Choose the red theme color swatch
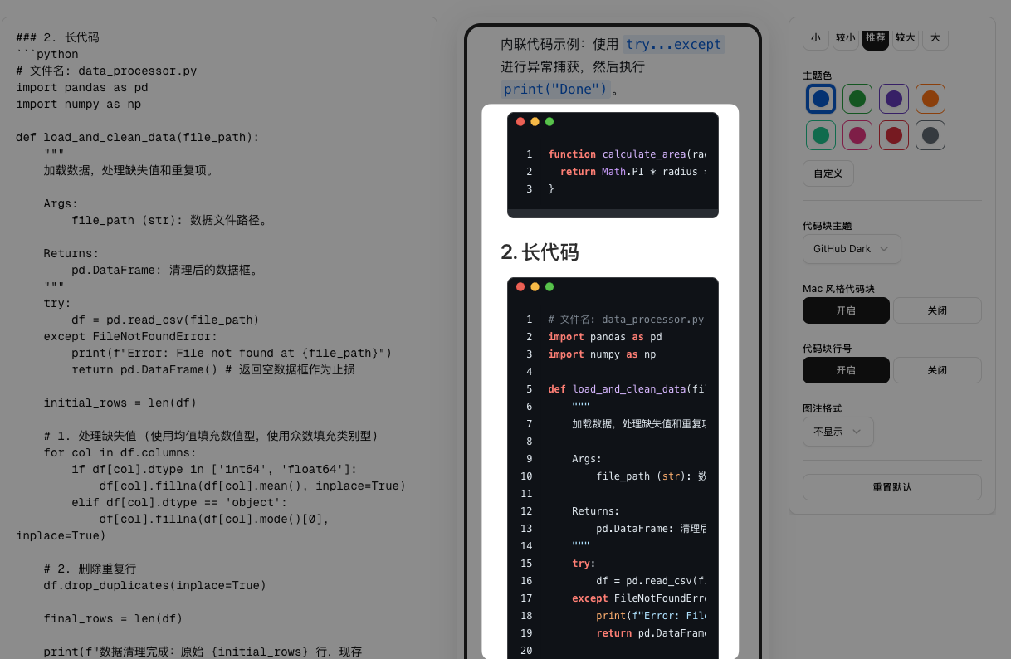Screen dimensions: 1011x659 click(x=893, y=135)
